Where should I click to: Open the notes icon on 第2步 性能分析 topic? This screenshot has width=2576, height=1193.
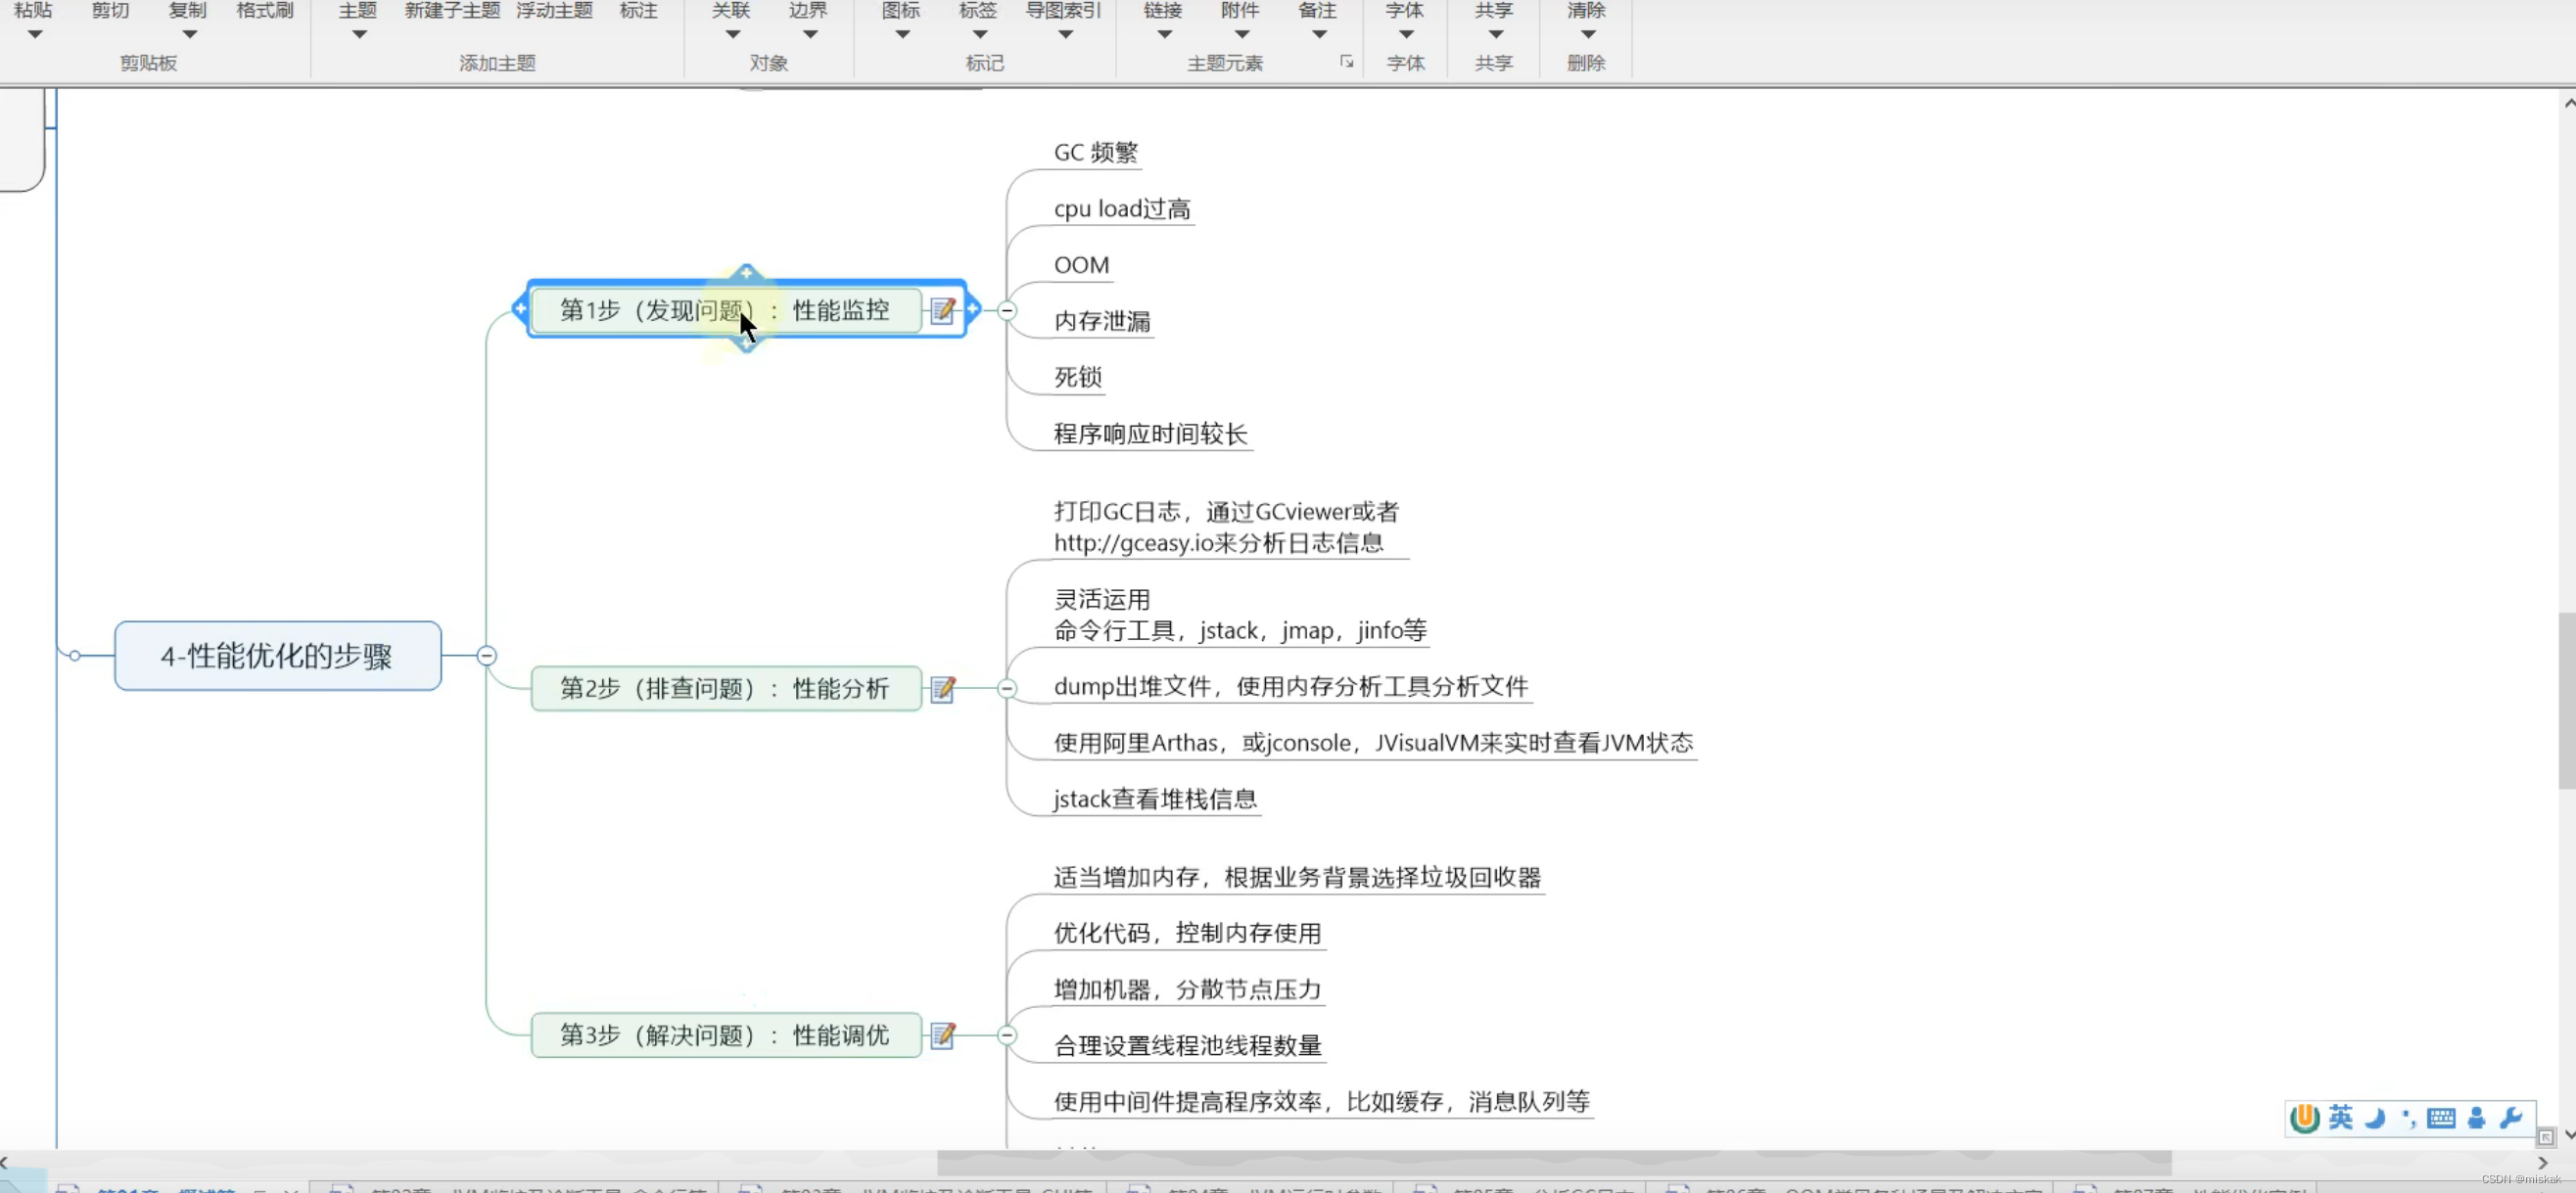tap(943, 688)
